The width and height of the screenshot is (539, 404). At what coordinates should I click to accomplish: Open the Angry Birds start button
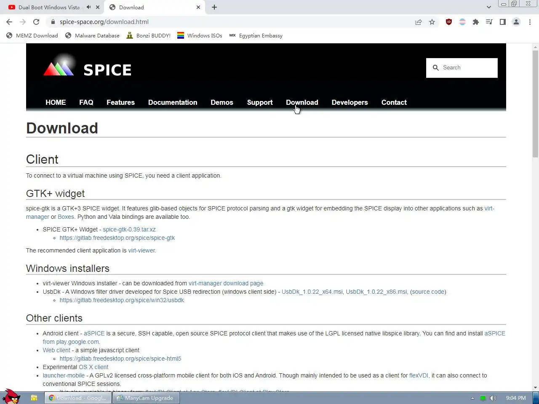click(11, 396)
